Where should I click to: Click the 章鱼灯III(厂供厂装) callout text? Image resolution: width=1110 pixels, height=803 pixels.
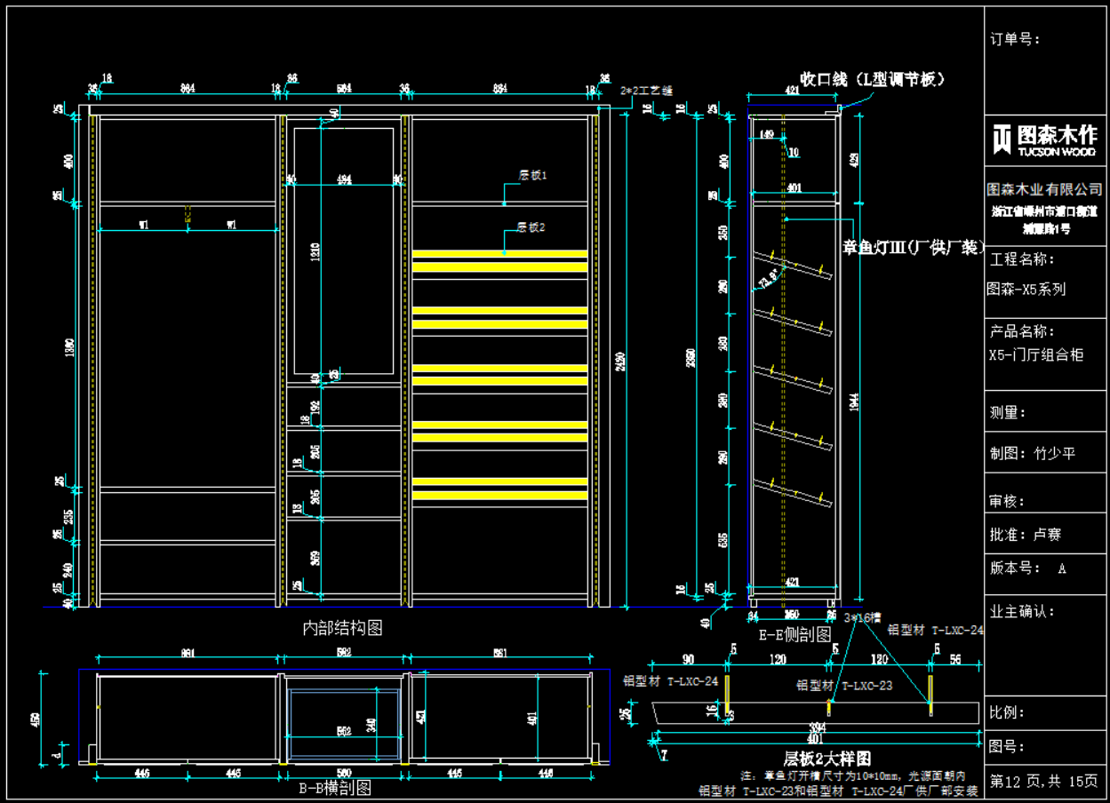pos(914,248)
